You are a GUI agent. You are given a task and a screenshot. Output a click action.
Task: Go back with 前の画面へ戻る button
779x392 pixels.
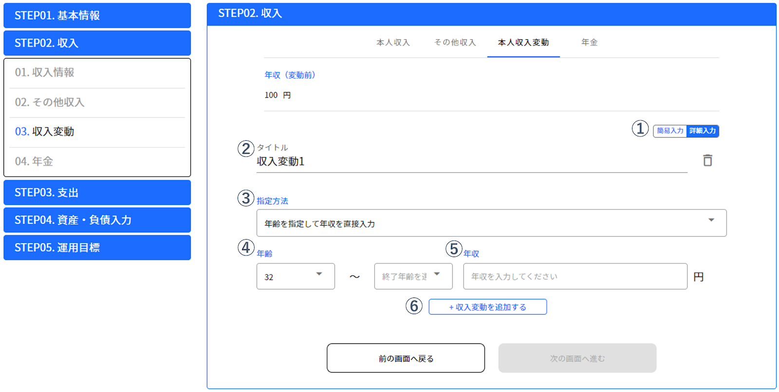(406, 358)
